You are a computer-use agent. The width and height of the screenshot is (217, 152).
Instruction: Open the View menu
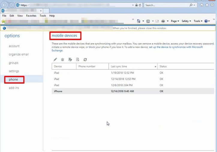click(x=20, y=16)
